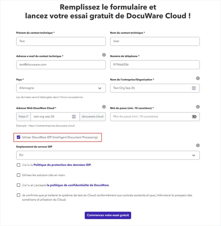Check Utilisez les solution clés en main
The height and width of the screenshot is (226, 221).
click(x=18, y=175)
